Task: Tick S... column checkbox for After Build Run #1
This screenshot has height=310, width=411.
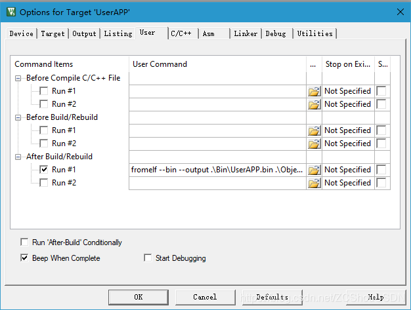Action: point(381,170)
